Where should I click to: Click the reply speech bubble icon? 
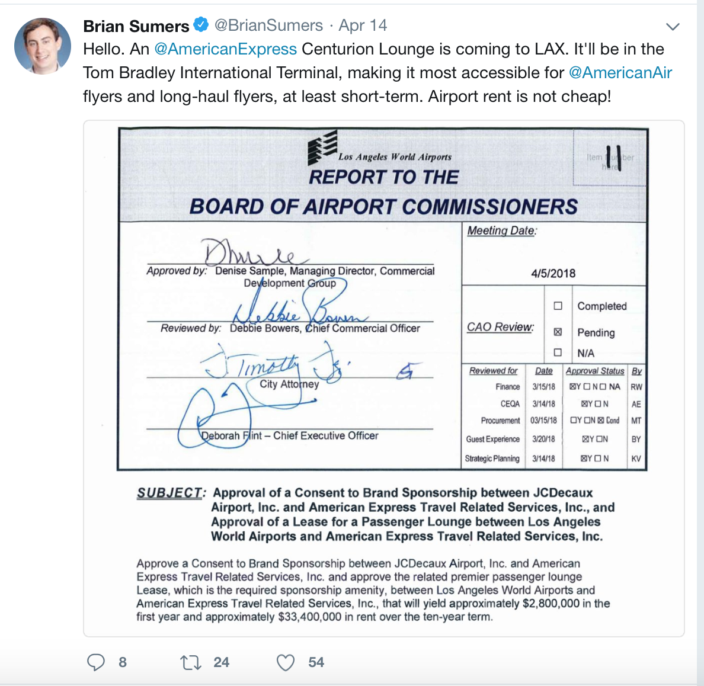tap(95, 662)
